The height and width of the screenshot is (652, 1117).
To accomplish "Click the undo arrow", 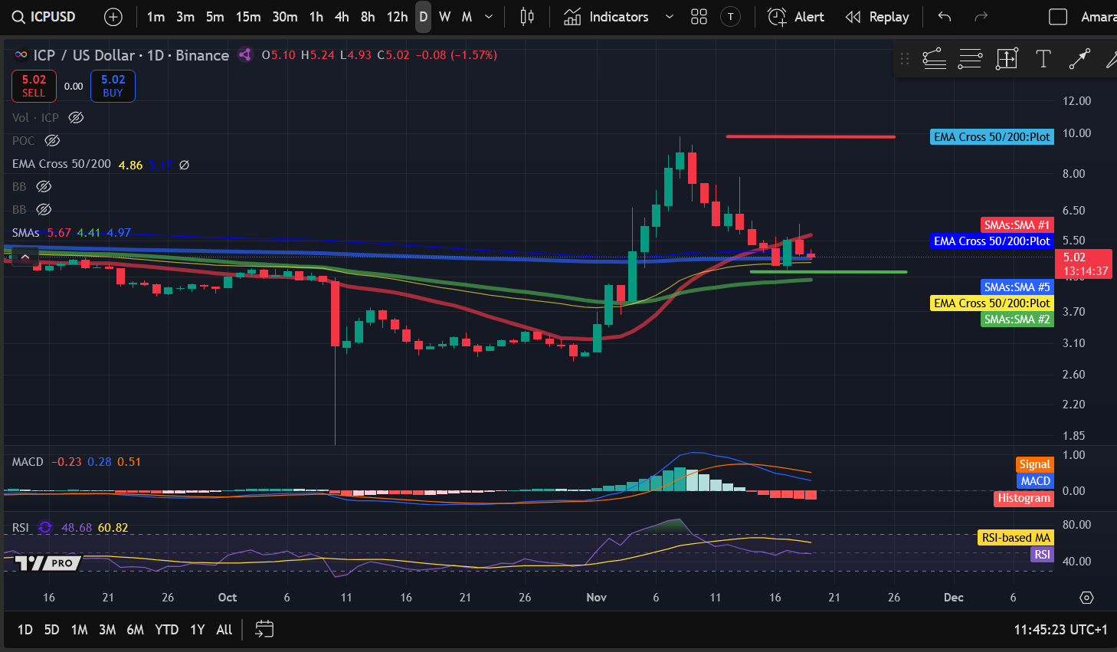I will [945, 17].
